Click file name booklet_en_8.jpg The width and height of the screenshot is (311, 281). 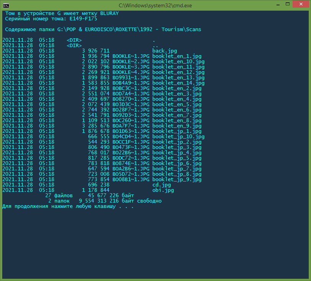pyautogui.click(x=177, y=121)
